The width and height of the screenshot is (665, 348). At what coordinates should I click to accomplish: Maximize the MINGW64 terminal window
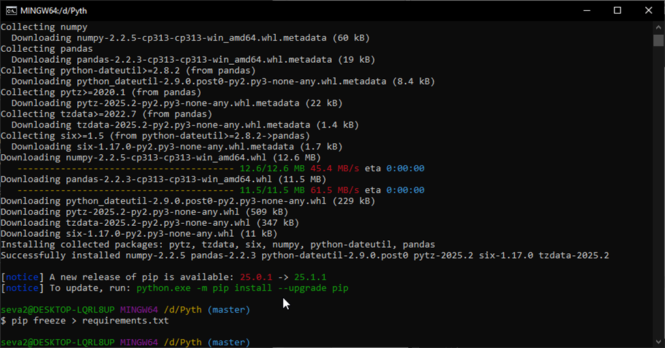click(617, 10)
